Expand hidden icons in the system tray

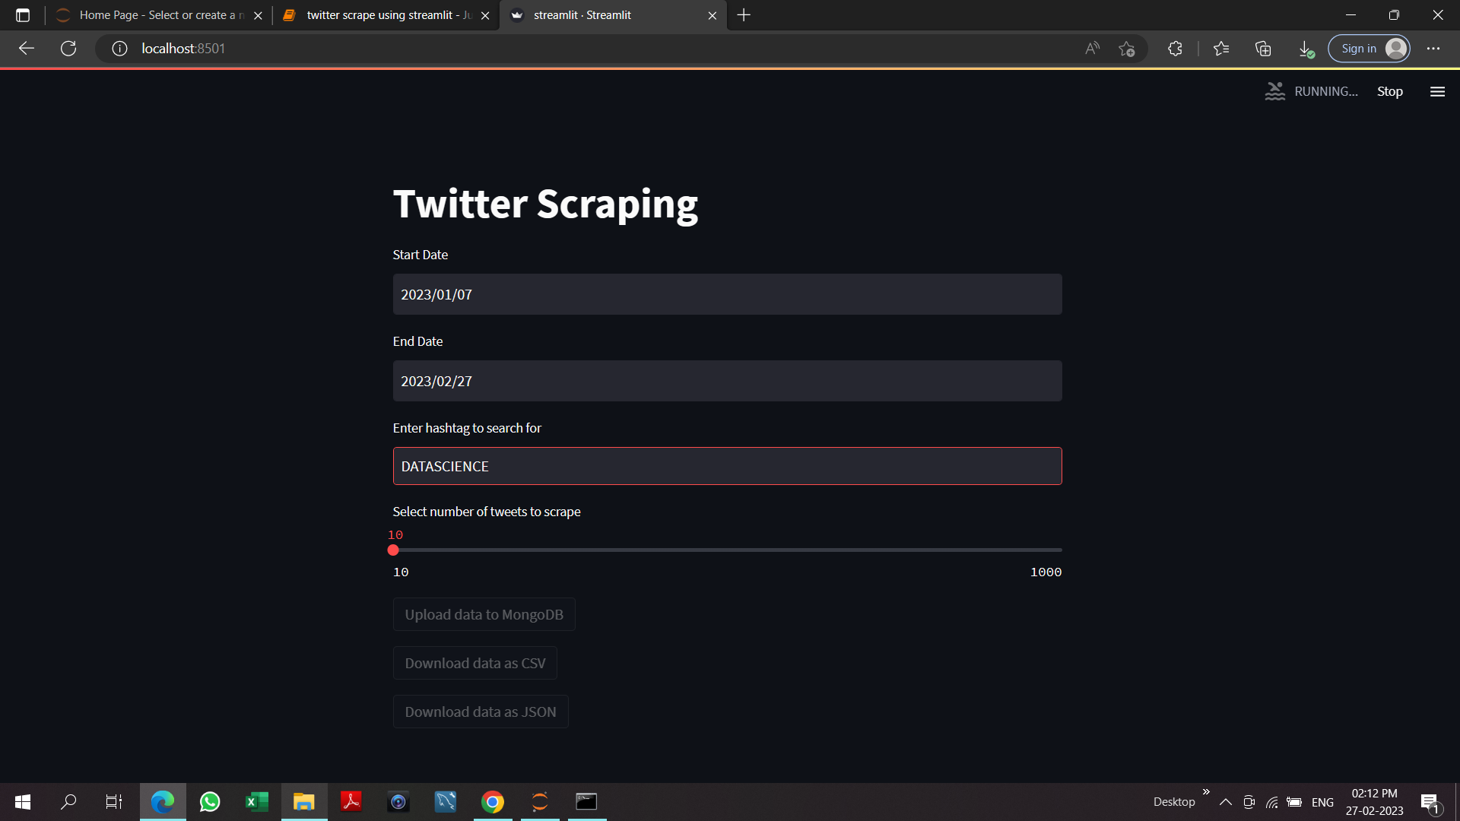point(1225,802)
